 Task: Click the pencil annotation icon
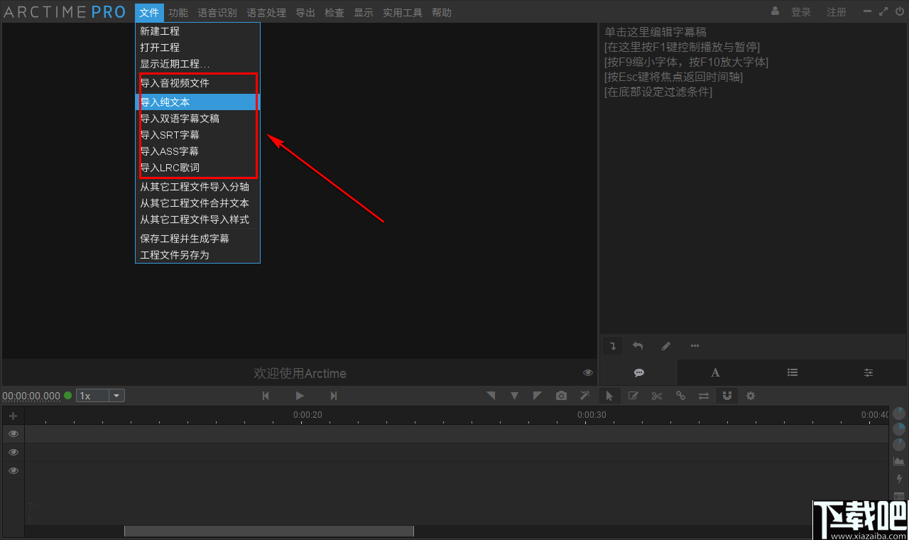point(665,345)
